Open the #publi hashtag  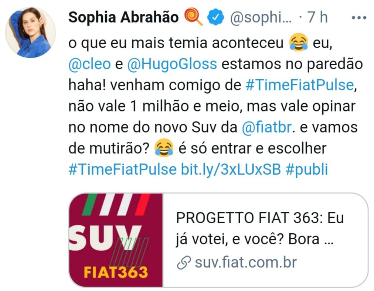pos(307,170)
